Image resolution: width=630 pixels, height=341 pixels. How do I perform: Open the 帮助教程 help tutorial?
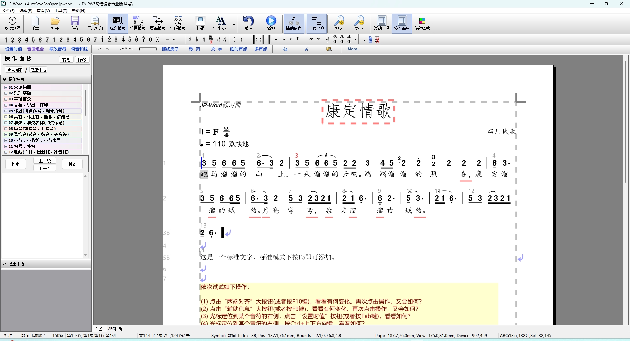(12, 24)
